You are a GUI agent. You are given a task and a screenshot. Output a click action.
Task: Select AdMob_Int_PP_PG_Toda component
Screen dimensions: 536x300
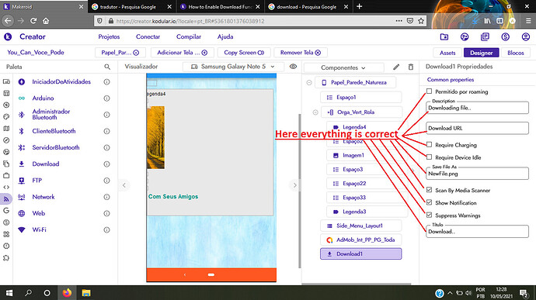point(361,240)
